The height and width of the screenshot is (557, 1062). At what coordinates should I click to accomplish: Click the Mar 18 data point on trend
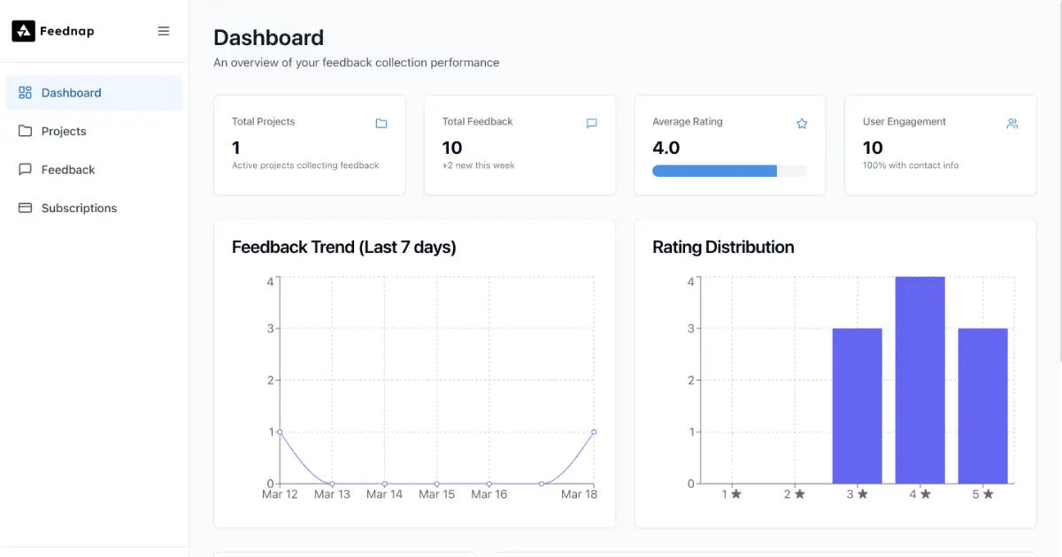pos(594,431)
